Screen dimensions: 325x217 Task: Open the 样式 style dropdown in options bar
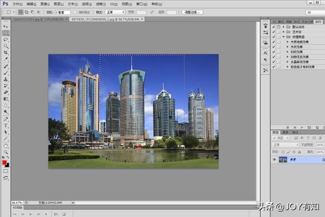115,12
